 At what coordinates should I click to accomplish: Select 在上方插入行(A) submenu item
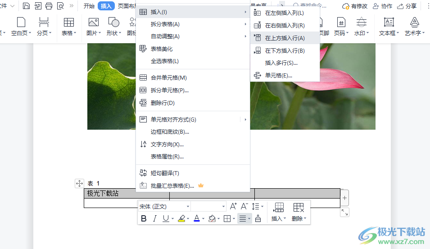(285, 38)
